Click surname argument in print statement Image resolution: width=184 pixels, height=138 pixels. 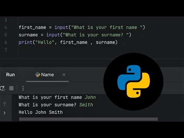pyautogui.click(x=105, y=43)
